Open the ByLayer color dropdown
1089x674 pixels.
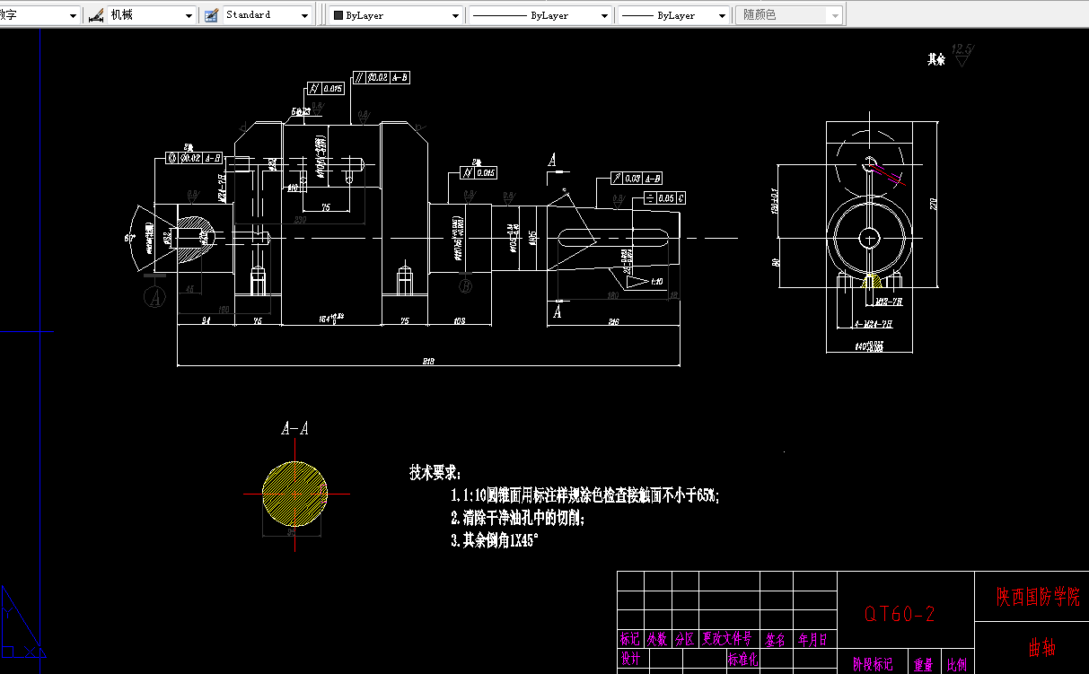click(x=453, y=14)
